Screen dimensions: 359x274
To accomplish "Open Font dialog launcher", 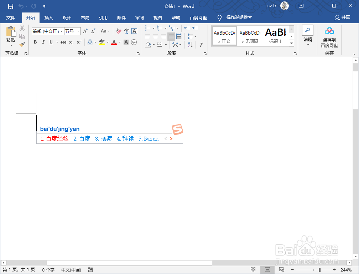I will (138, 54).
